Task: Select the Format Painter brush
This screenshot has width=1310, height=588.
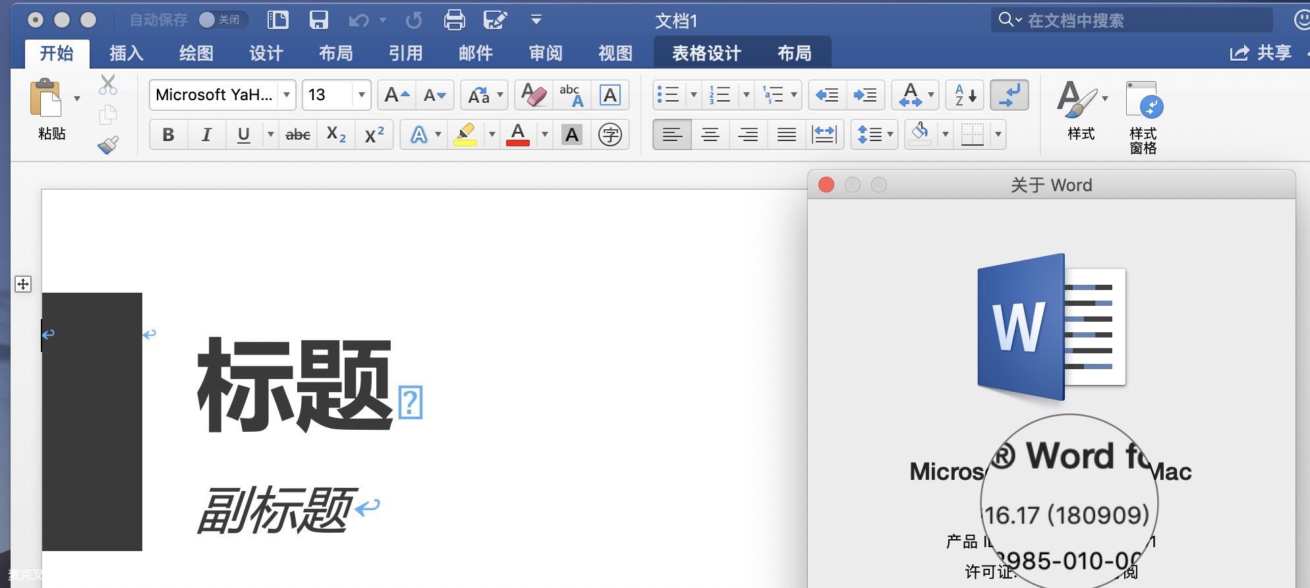Action: [x=108, y=144]
